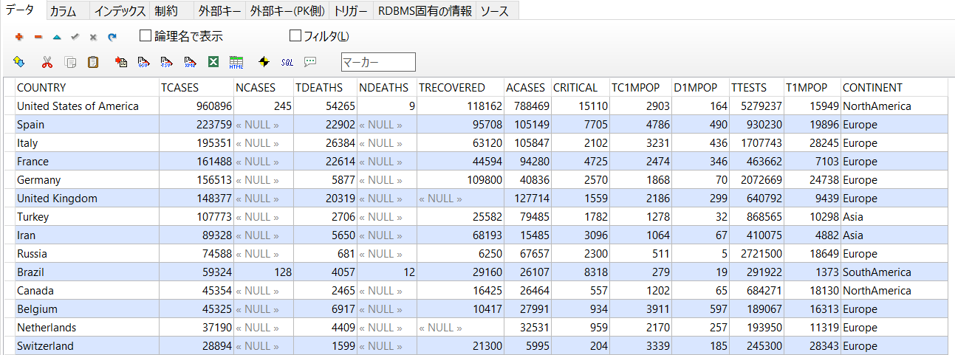Click the COUNTRY column header
The image size is (955, 355).
tap(87, 87)
